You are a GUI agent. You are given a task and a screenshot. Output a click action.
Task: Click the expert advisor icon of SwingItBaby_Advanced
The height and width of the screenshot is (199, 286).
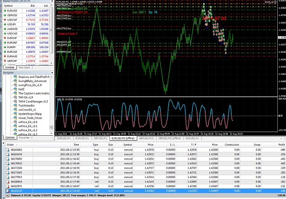(15, 81)
